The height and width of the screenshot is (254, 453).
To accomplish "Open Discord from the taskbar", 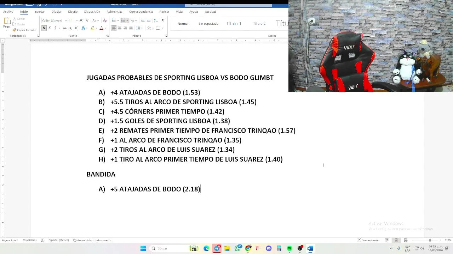I will (269, 248).
